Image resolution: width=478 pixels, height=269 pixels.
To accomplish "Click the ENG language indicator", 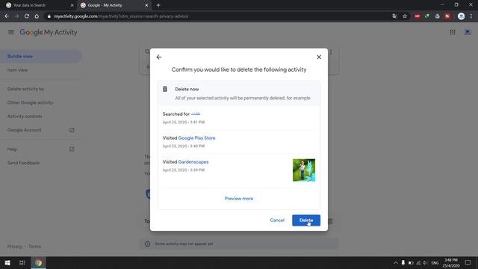I will tap(435, 262).
